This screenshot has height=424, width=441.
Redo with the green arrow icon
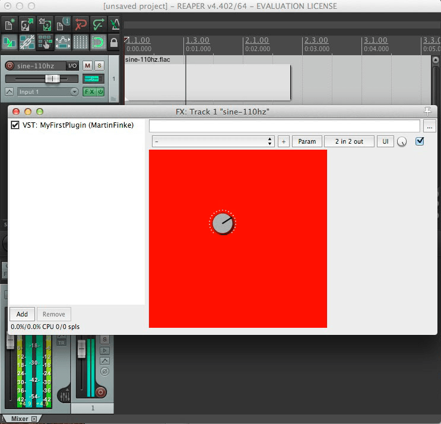click(98, 24)
